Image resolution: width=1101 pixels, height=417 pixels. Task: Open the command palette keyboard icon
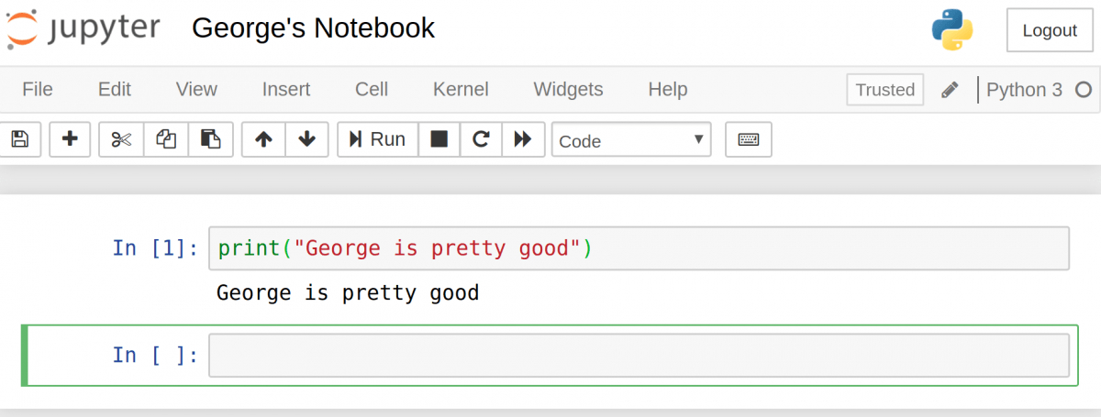749,139
